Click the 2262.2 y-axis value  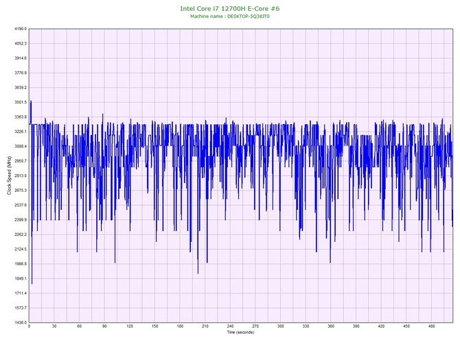click(x=21, y=234)
